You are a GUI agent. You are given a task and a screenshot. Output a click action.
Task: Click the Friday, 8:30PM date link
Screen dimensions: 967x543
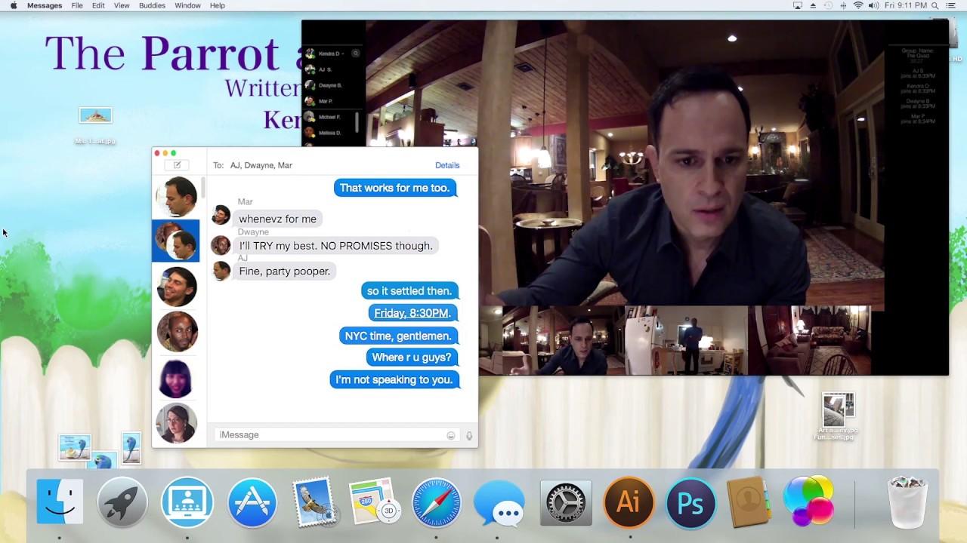[411, 313]
